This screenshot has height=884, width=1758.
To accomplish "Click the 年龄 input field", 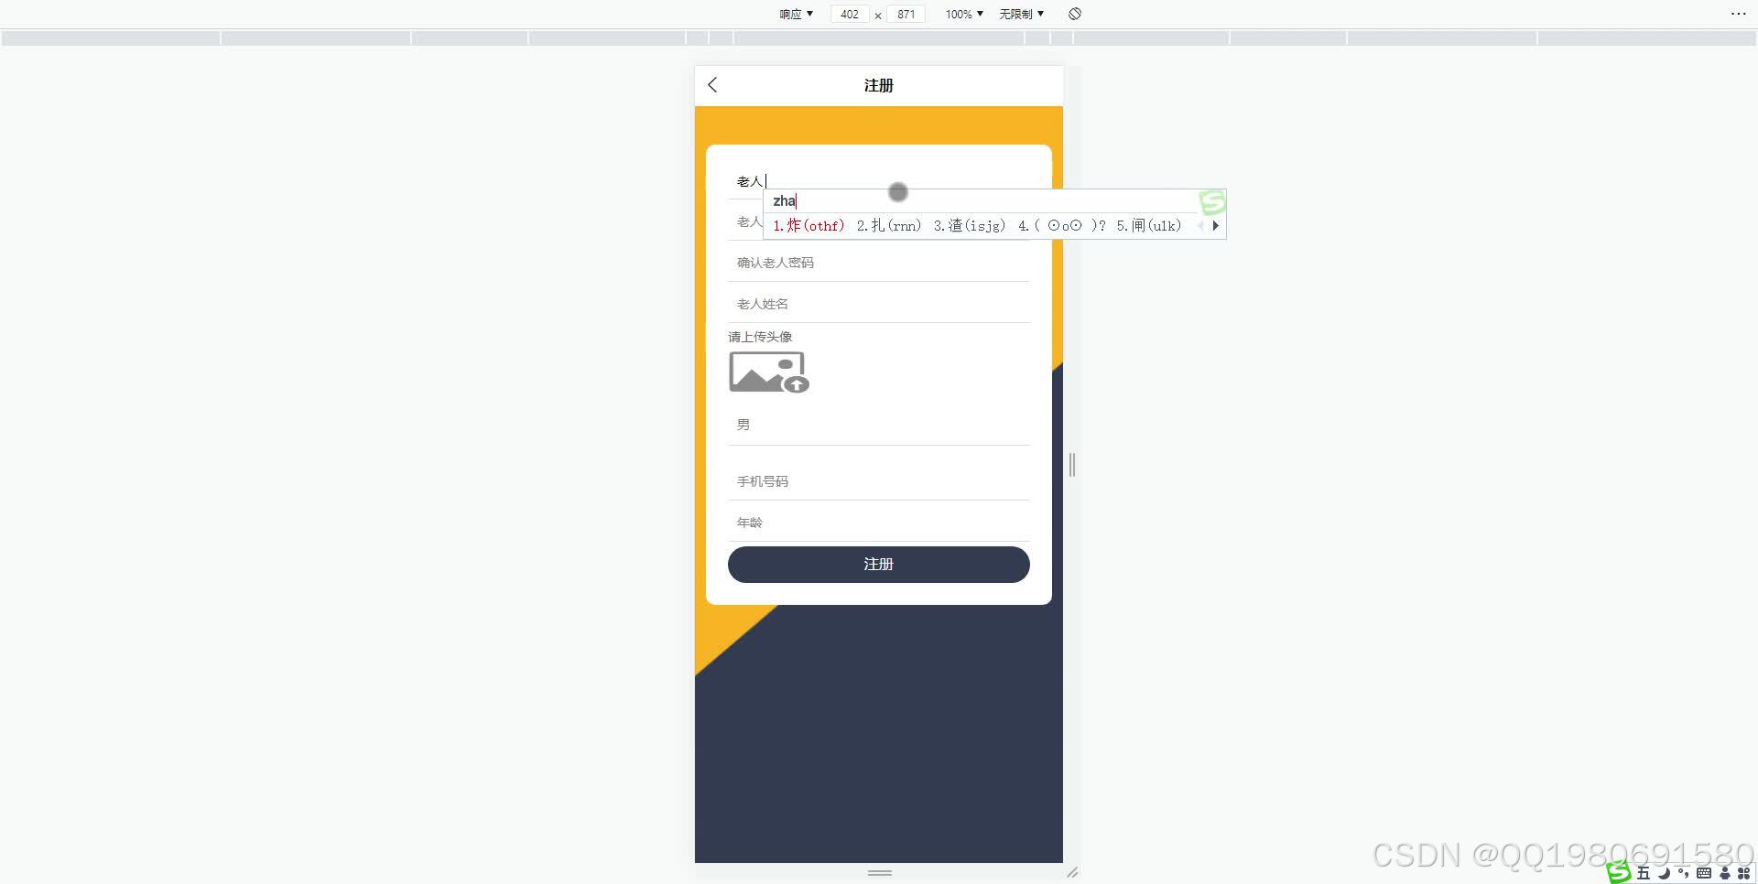I will (879, 523).
